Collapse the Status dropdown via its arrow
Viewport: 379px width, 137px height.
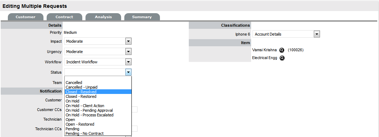(128, 72)
